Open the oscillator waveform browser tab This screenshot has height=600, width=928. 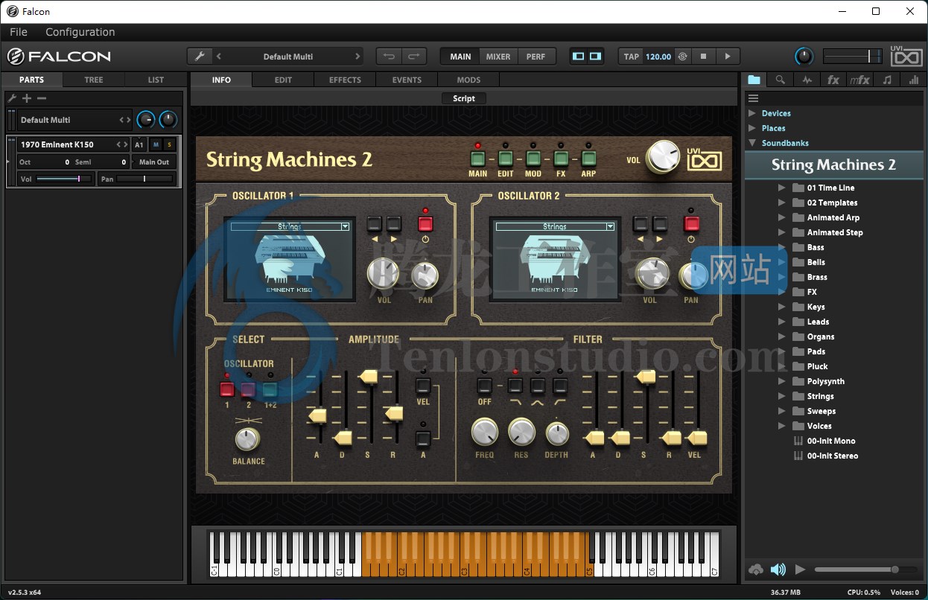tap(807, 80)
